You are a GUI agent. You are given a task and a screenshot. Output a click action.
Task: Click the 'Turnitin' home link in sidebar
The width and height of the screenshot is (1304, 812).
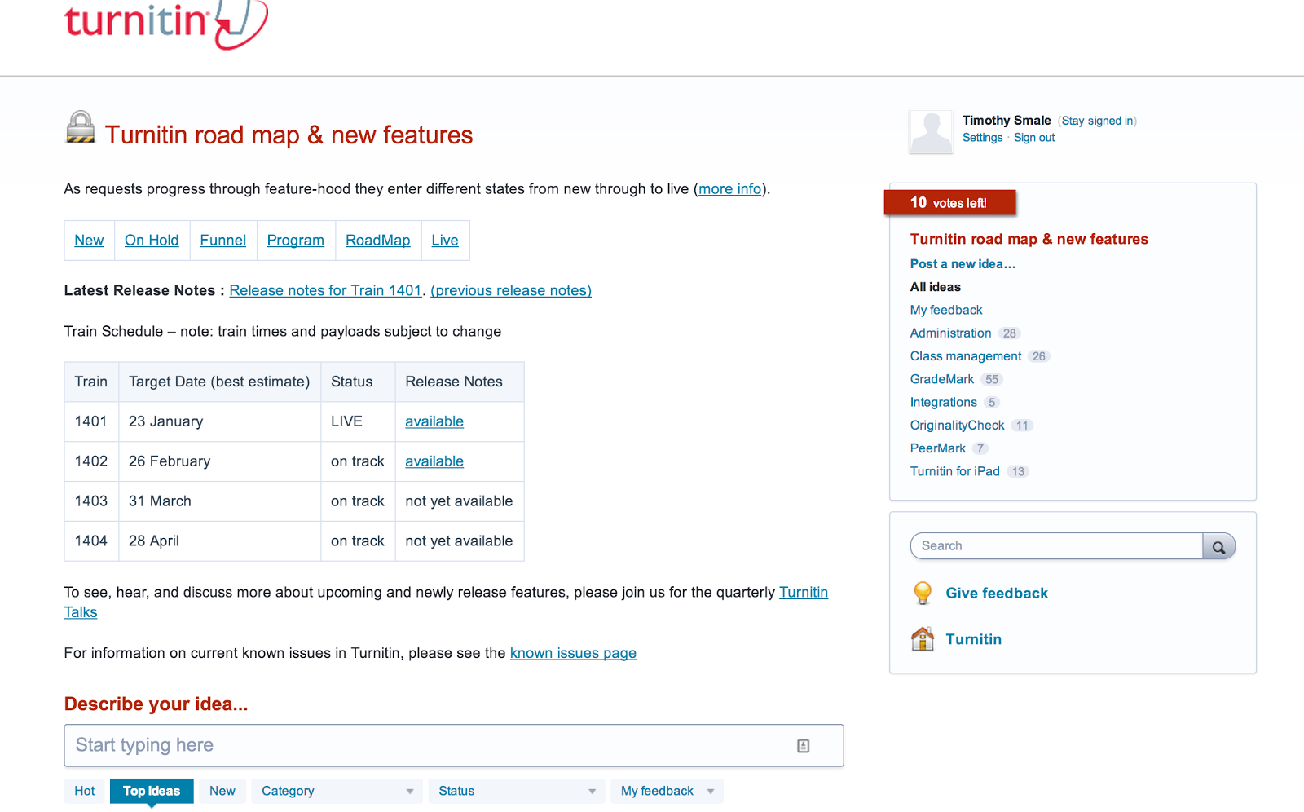coord(974,639)
